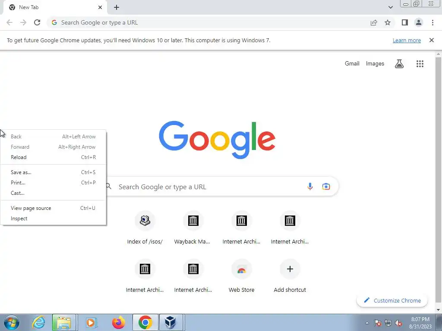This screenshot has width=442, height=331.
Task: Click the Google logo
Action: (x=217, y=140)
